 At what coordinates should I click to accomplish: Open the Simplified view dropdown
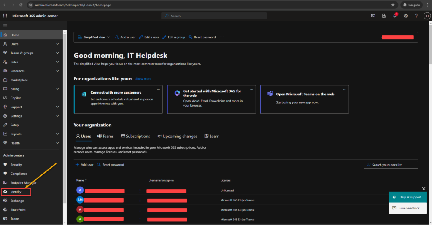[94, 37]
